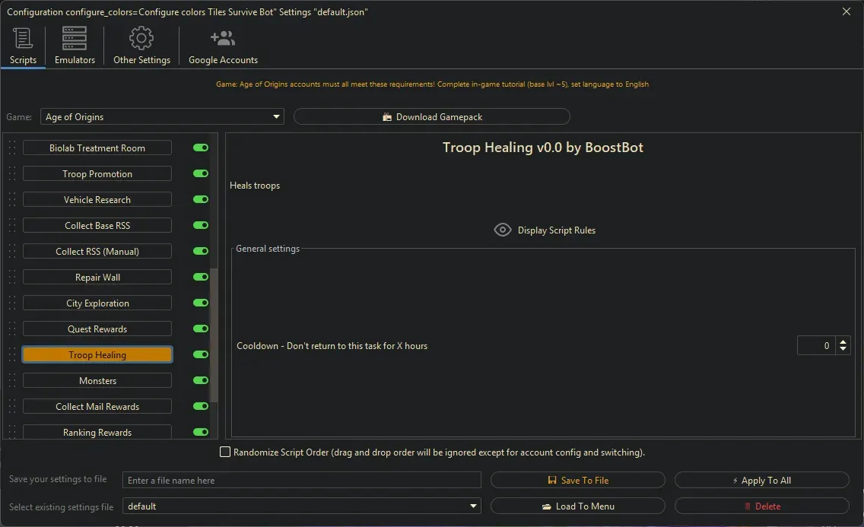Switch to the Emulators tab
Viewport: 864px width, 527px height.
tap(74, 46)
